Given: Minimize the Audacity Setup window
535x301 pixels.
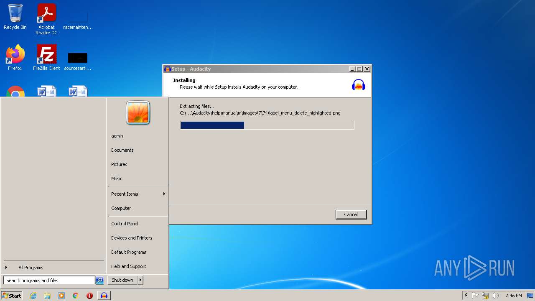Looking at the screenshot, I should [352, 69].
